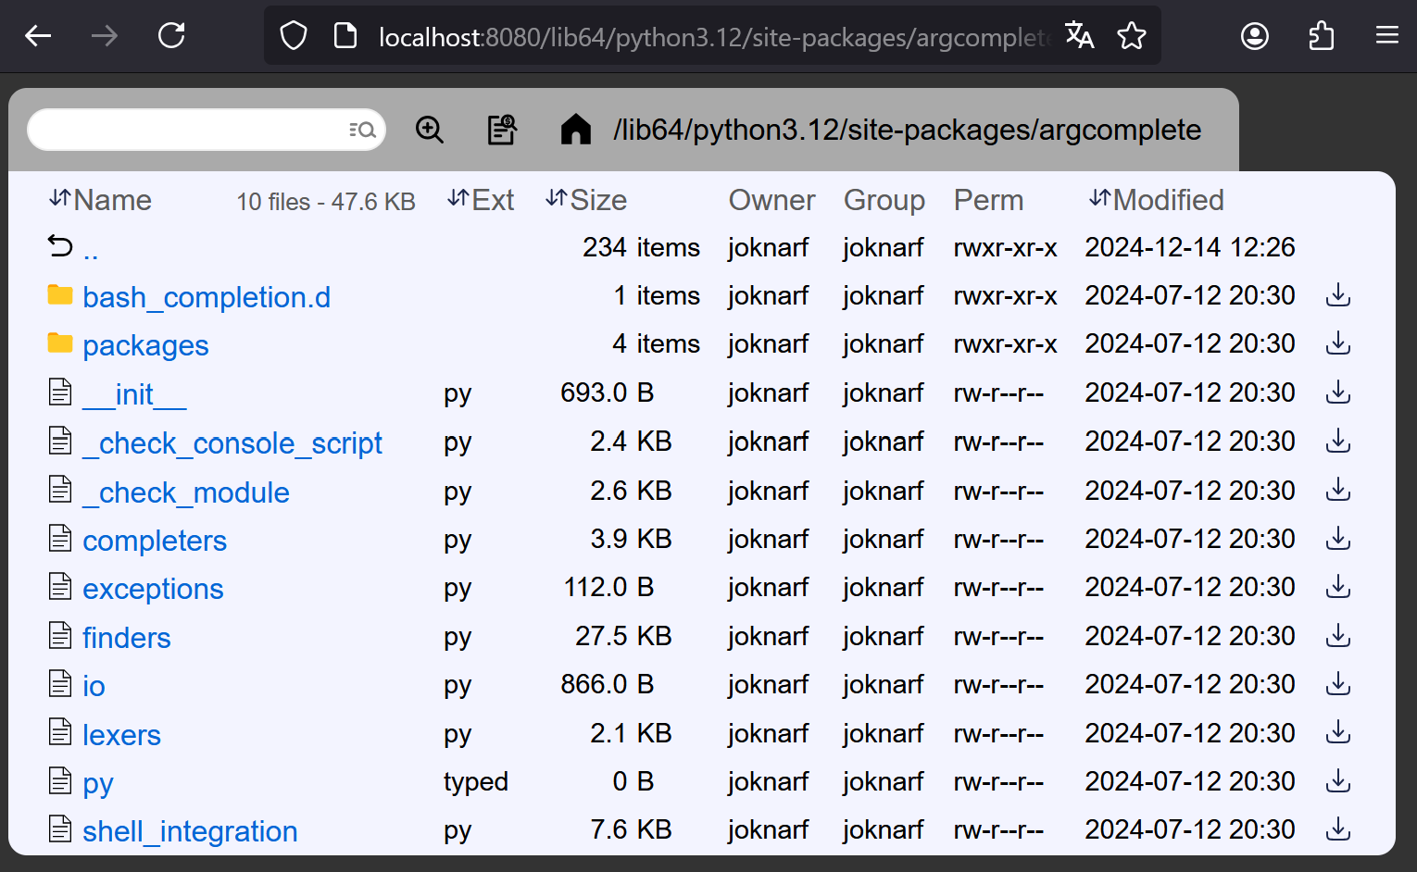Screen dimensions: 1417x872
Task: Click the '10 files - 47.6 KB' summary
Action: [326, 202]
